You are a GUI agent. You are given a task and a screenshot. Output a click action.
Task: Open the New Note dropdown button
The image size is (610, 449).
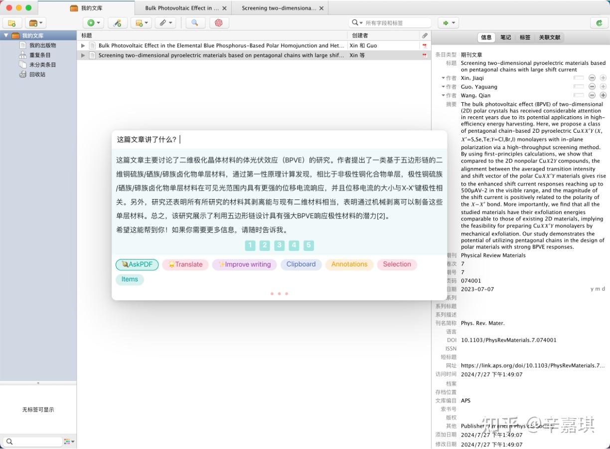pos(141,22)
